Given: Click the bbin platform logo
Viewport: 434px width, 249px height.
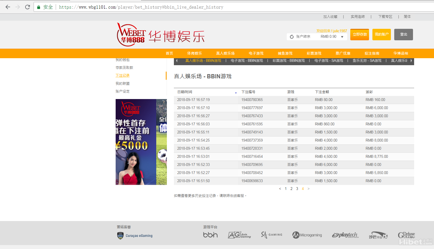Looking at the screenshot, I should [x=210, y=235].
